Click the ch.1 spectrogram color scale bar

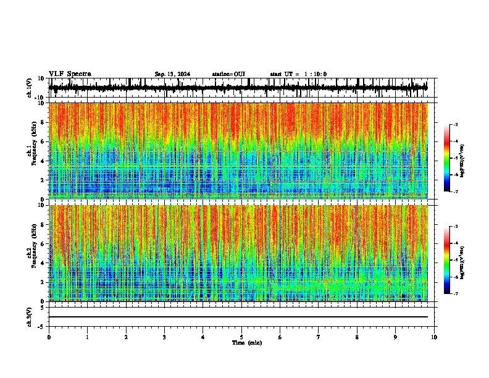pos(447,157)
